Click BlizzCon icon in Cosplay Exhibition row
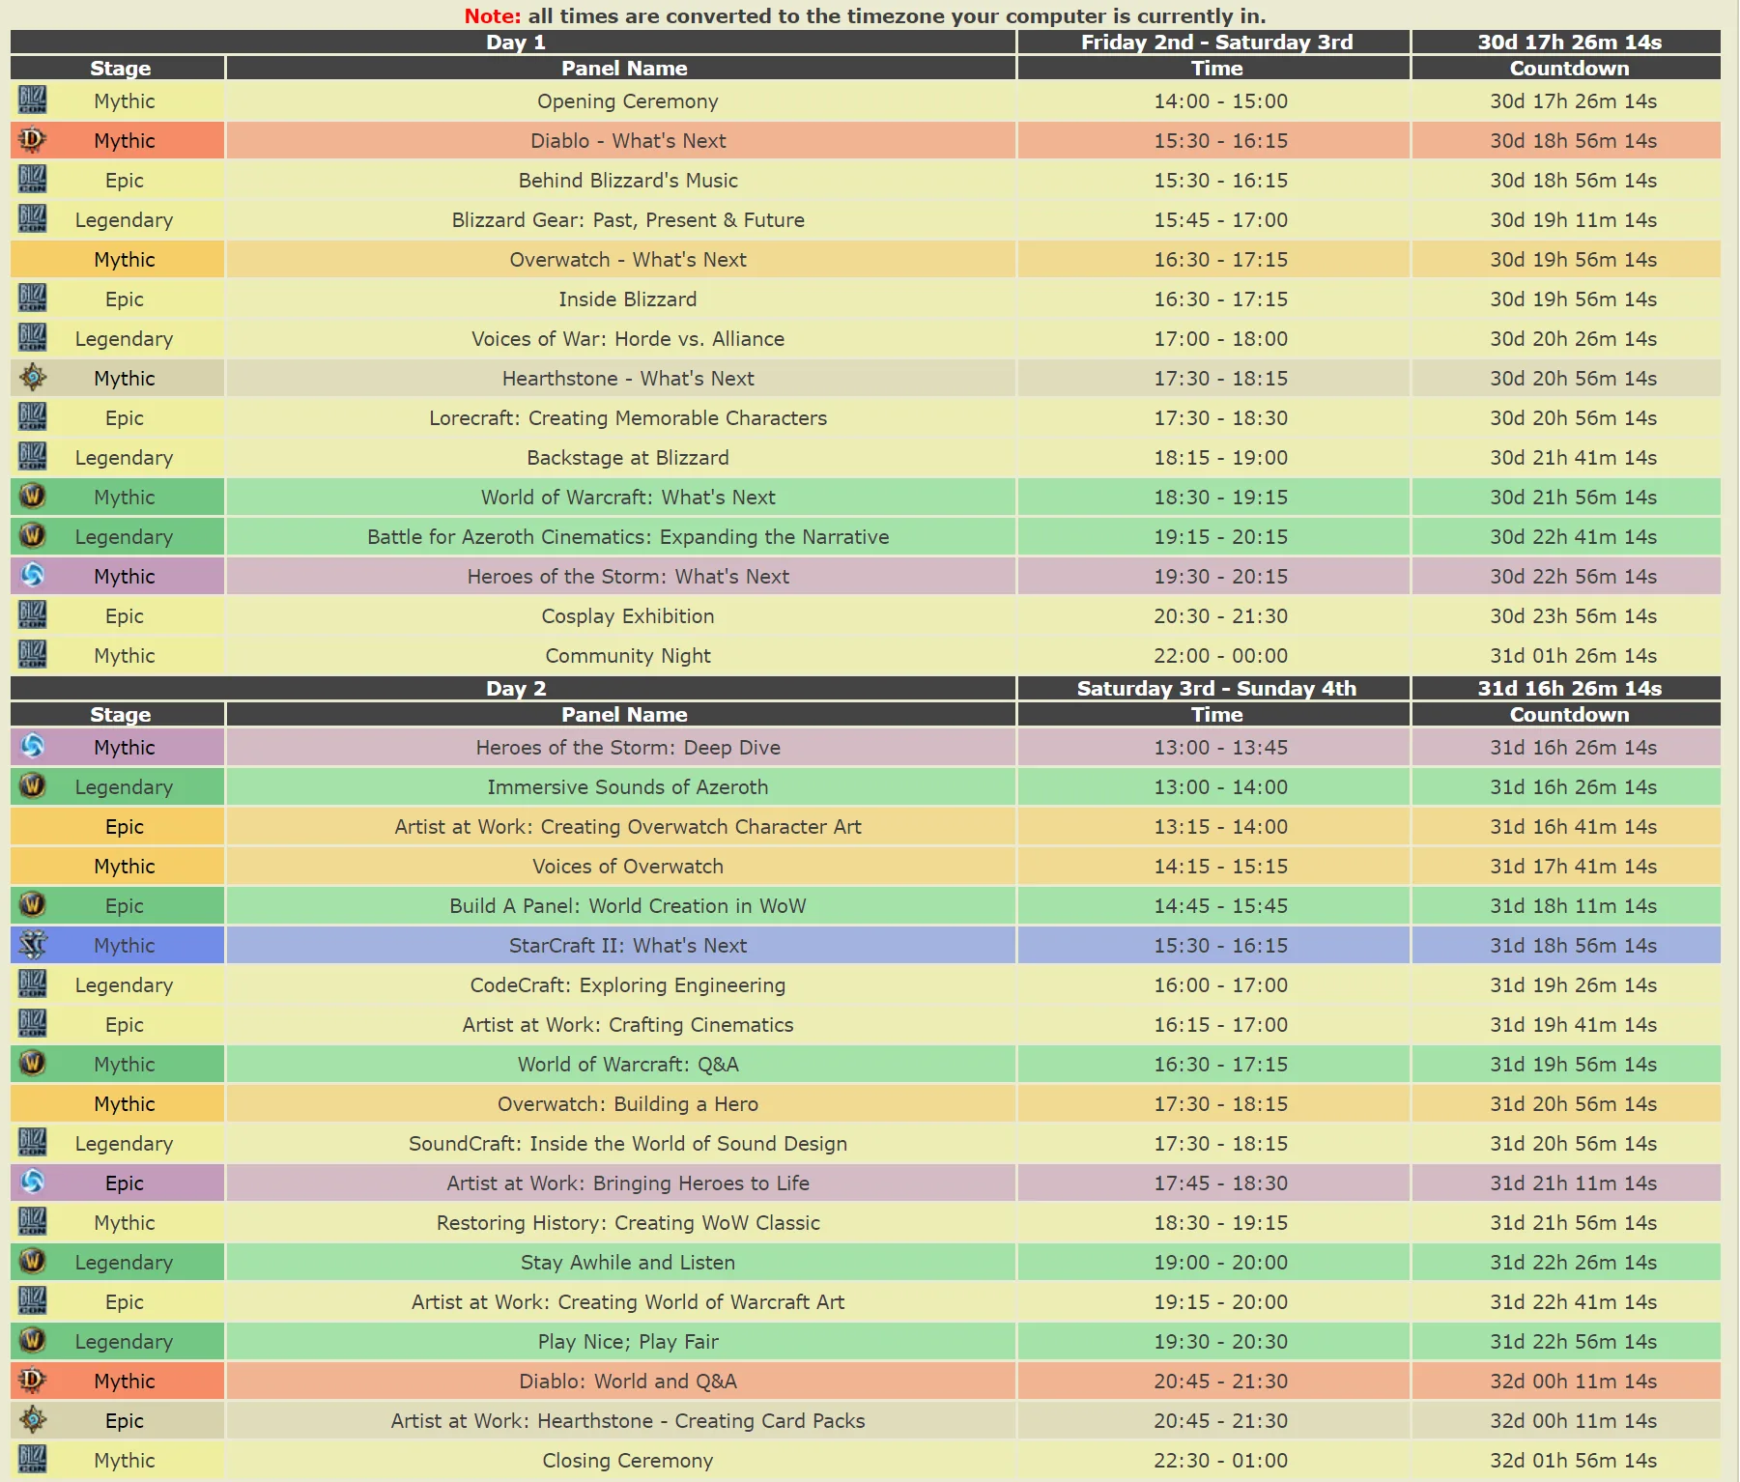1740x1482 pixels. pyautogui.click(x=32, y=614)
